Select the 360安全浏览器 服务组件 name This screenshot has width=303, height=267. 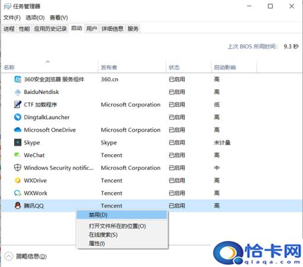pyautogui.click(x=54, y=79)
